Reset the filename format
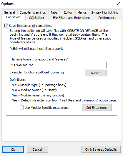Screen dimensions: 123x156 (96, 73)
